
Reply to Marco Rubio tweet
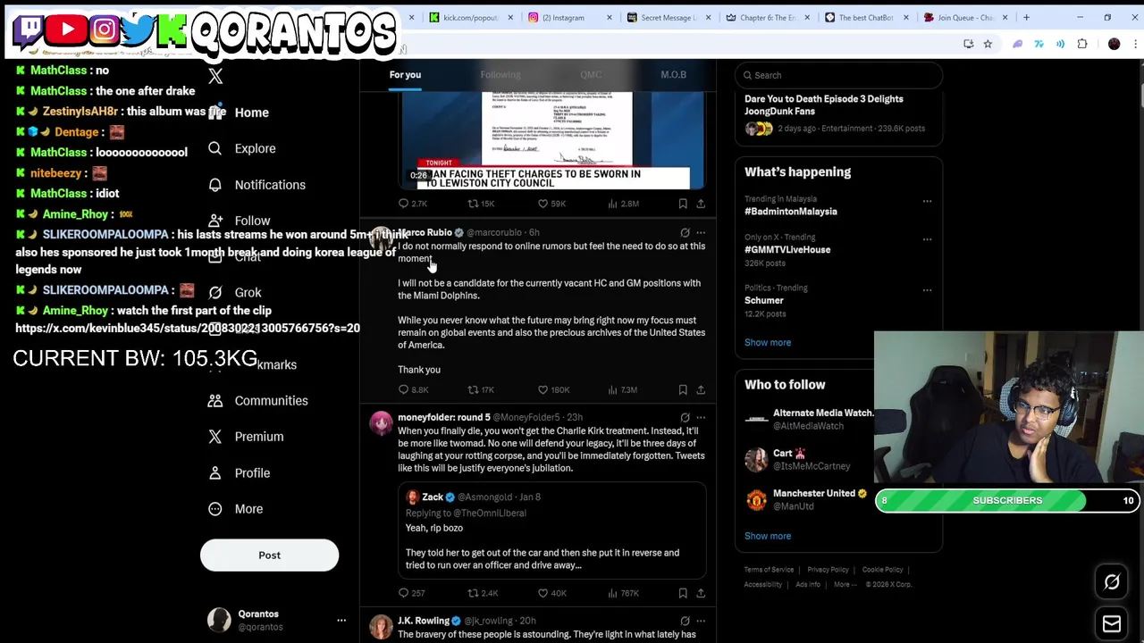click(413, 389)
